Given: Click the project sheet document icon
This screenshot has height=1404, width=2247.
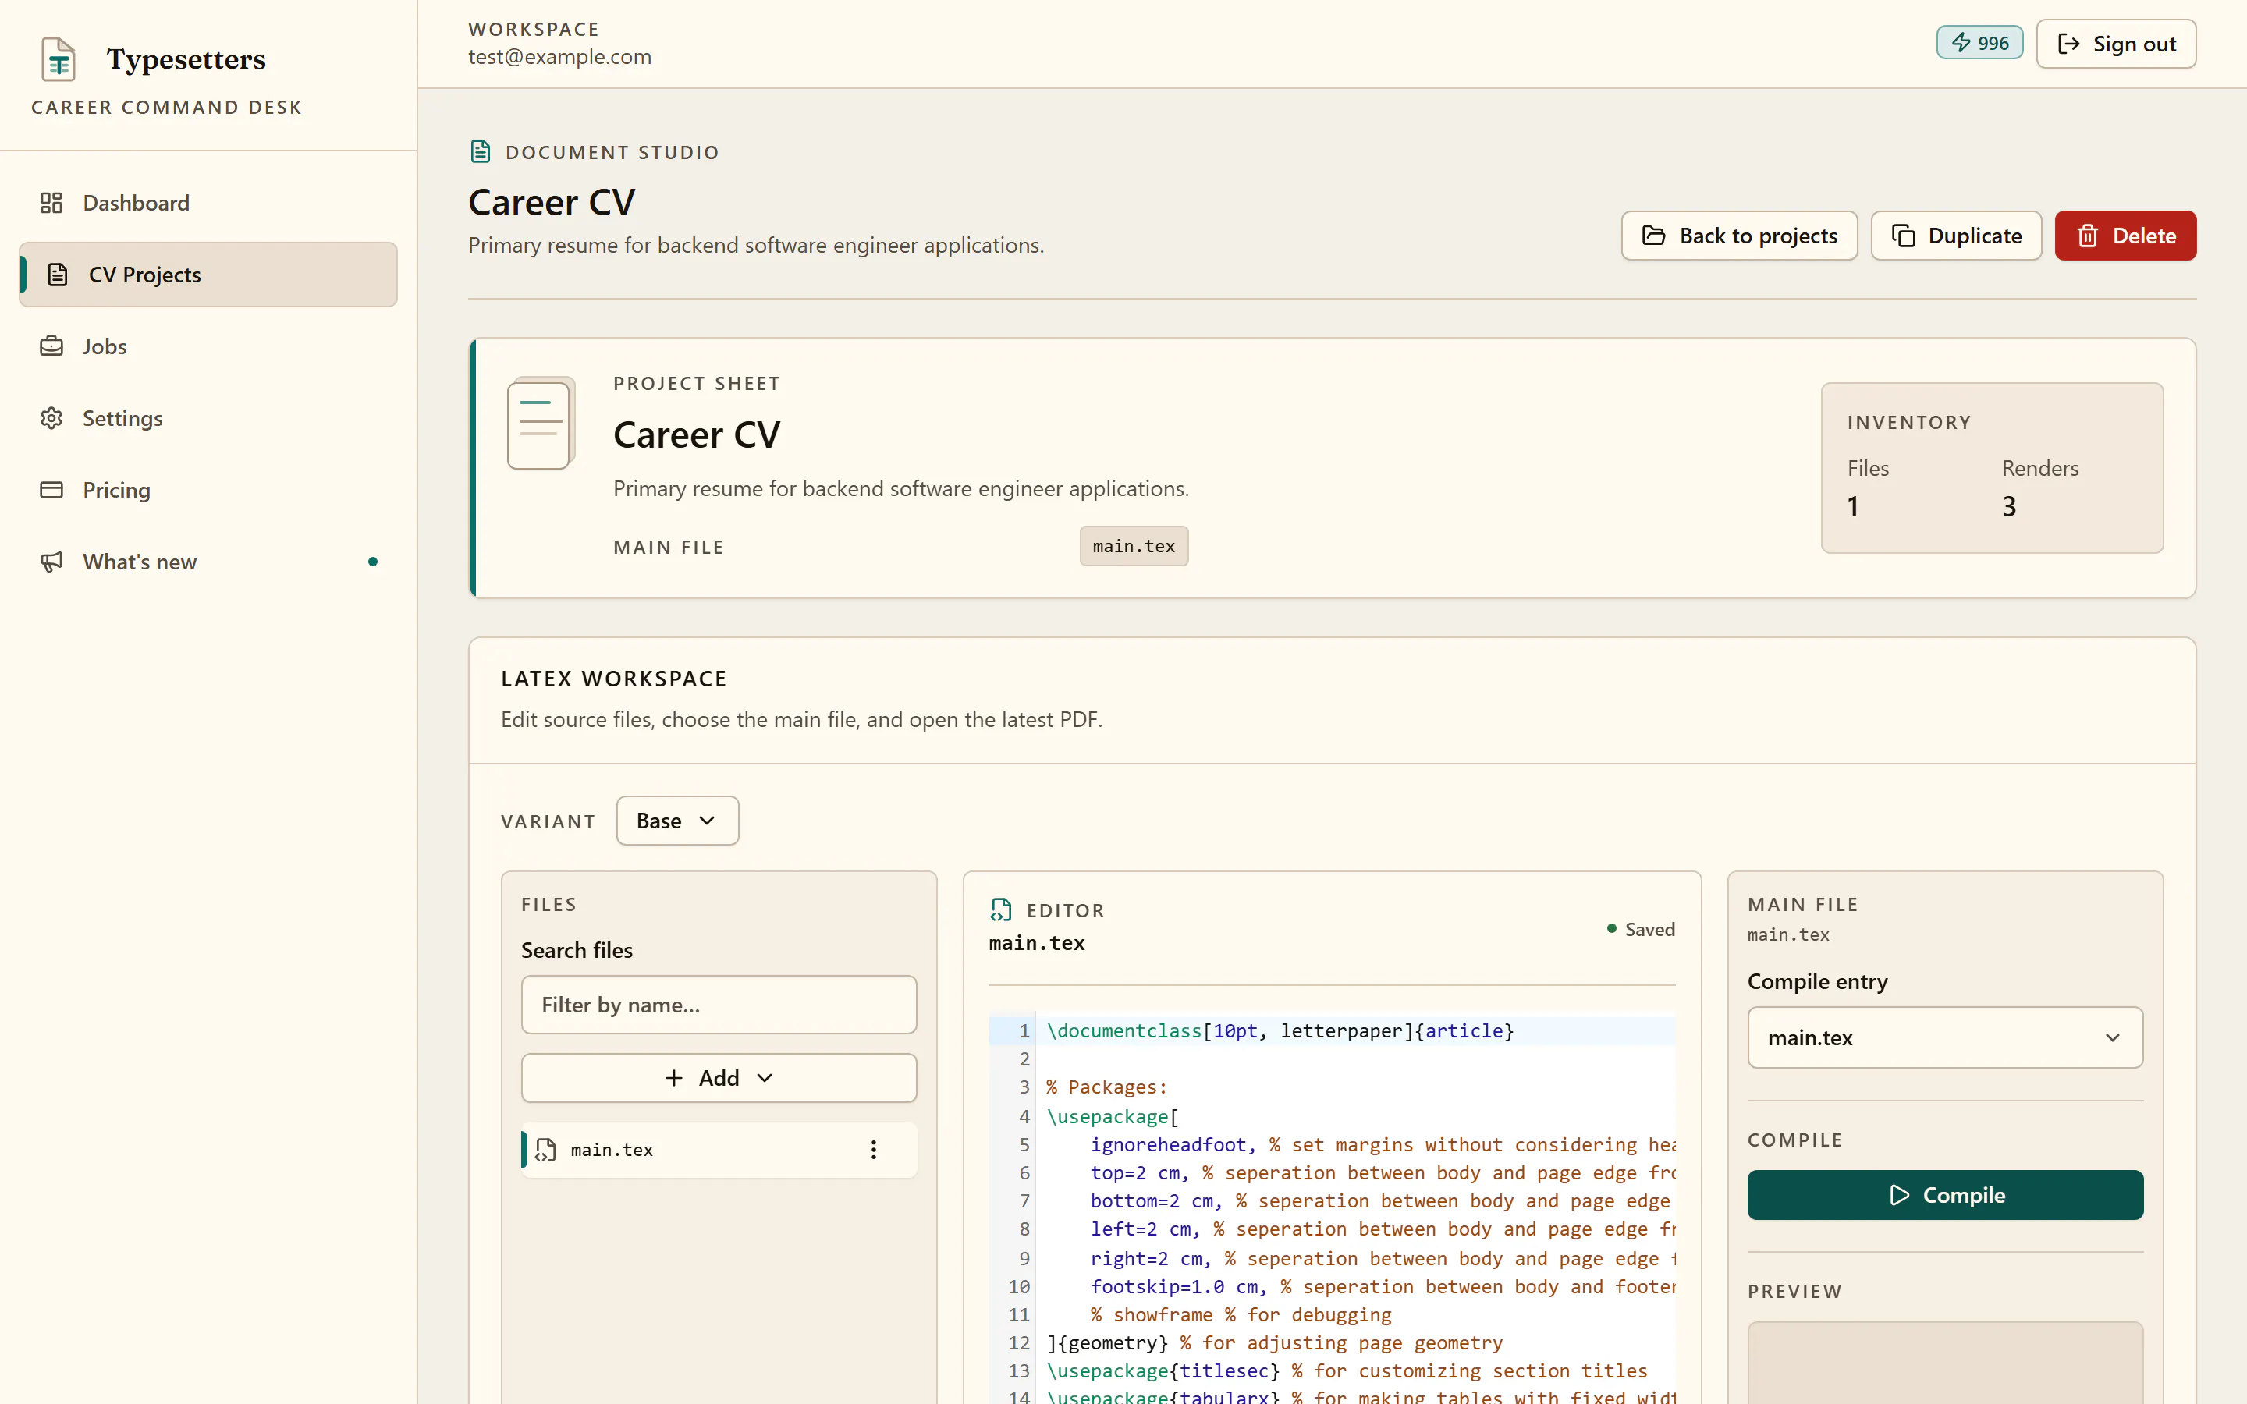Looking at the screenshot, I should 541,424.
